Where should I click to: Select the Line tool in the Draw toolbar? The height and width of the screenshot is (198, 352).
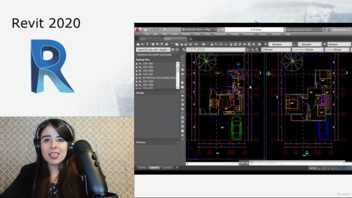183,57
